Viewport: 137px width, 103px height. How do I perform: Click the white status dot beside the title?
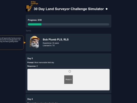tap(107, 9)
